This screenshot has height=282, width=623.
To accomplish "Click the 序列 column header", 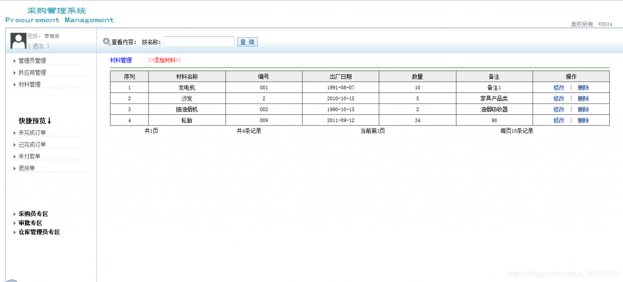I will (x=129, y=76).
